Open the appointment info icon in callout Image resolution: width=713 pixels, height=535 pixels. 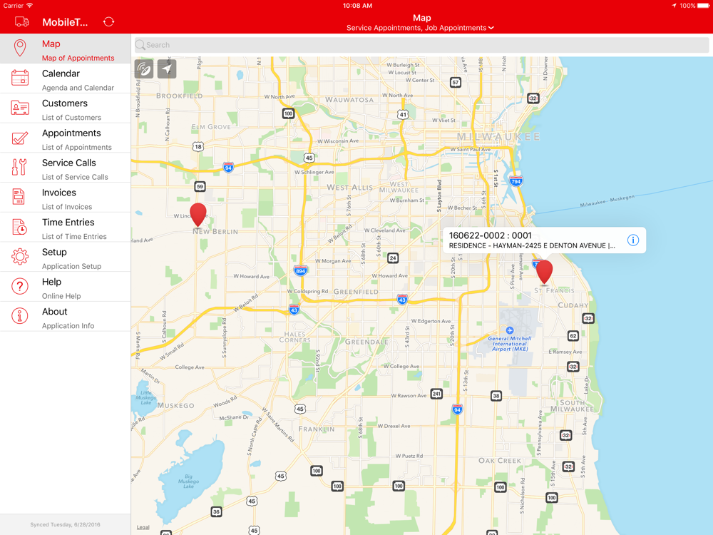click(633, 240)
